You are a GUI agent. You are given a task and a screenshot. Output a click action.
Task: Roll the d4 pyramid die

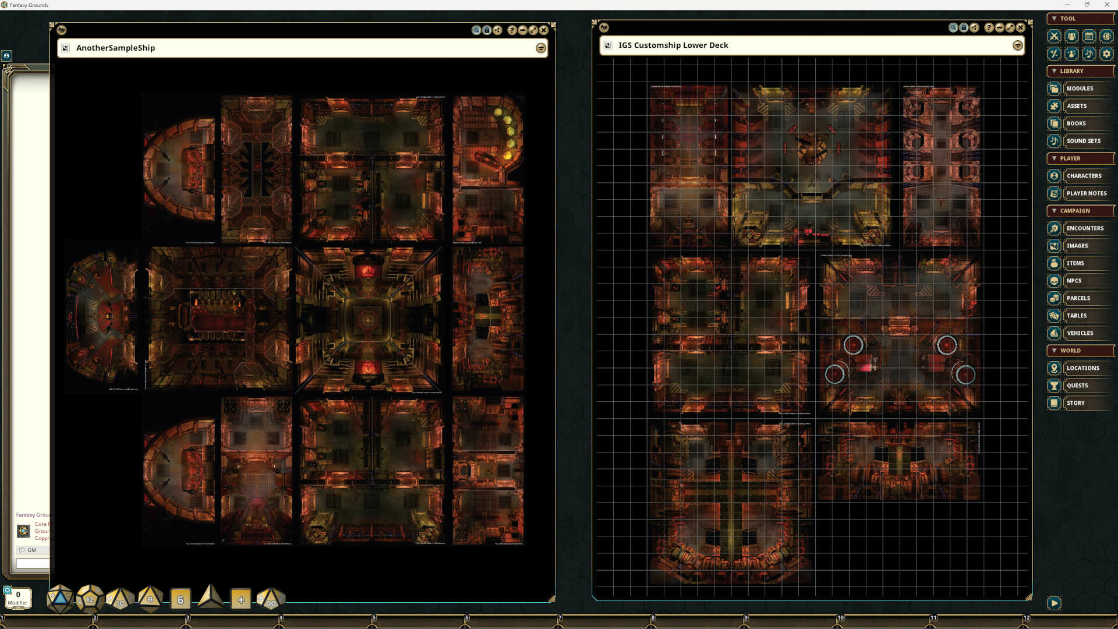[210, 597]
